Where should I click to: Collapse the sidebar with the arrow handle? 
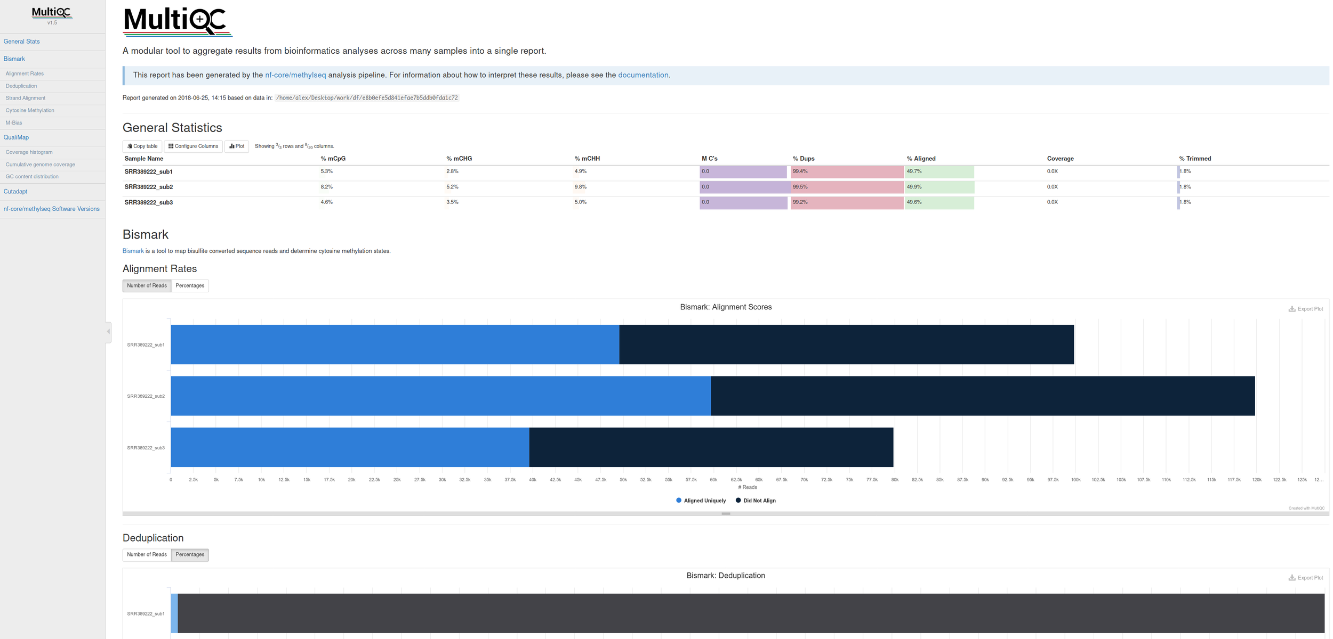click(x=108, y=332)
